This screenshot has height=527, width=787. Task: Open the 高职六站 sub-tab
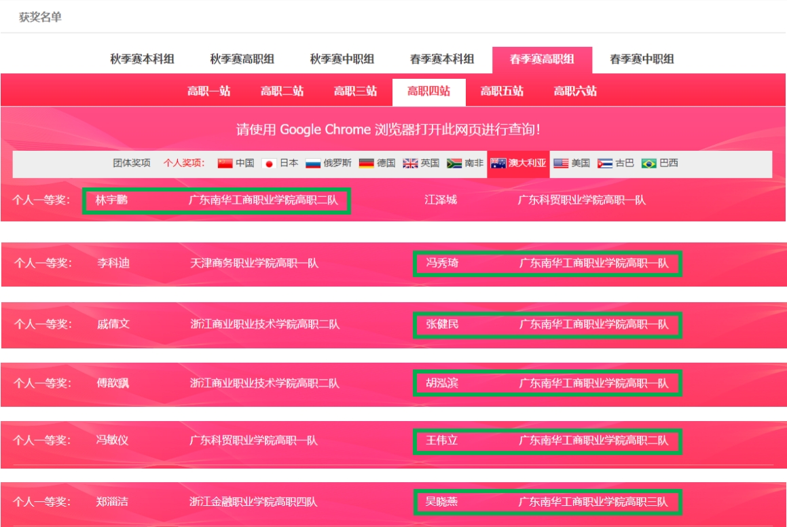[575, 92]
